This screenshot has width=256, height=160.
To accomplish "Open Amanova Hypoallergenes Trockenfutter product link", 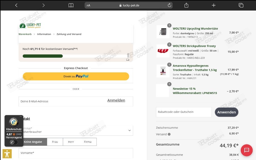I will [x=195, y=68].
